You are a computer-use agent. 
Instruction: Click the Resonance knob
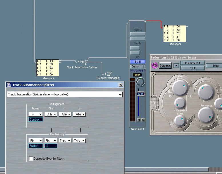coord(206,115)
